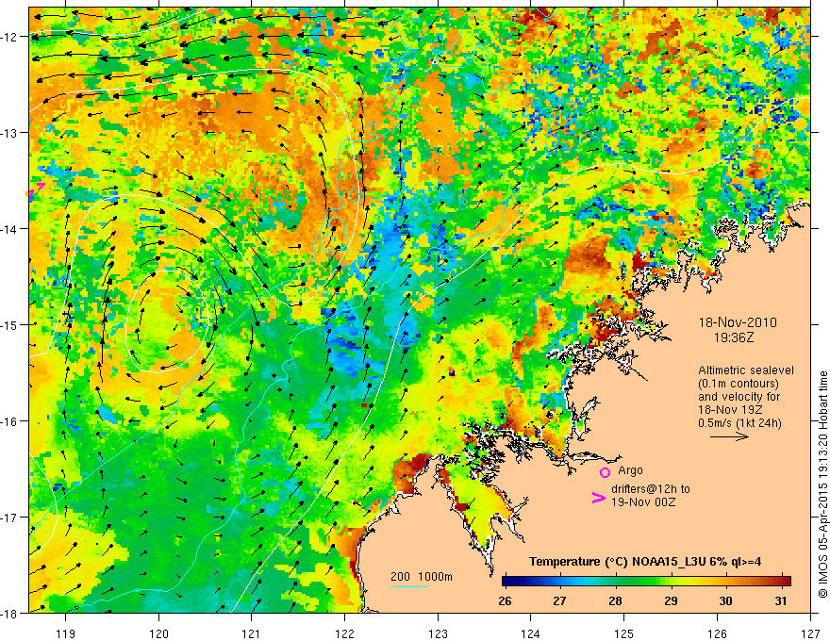Click the 127 longitude axis label
830x641 pixels.
coord(810,633)
